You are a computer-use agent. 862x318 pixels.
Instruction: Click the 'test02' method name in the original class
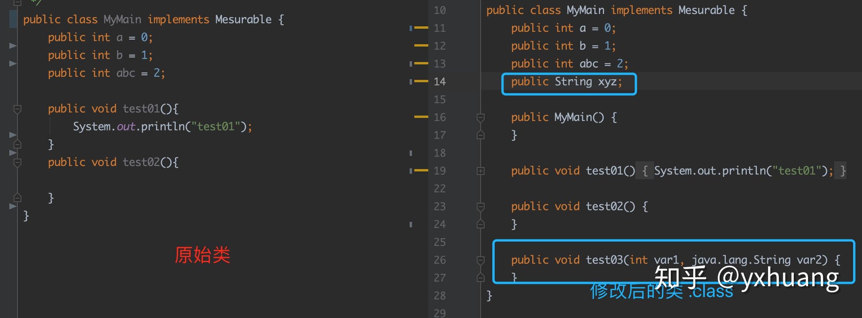pyautogui.click(x=141, y=162)
